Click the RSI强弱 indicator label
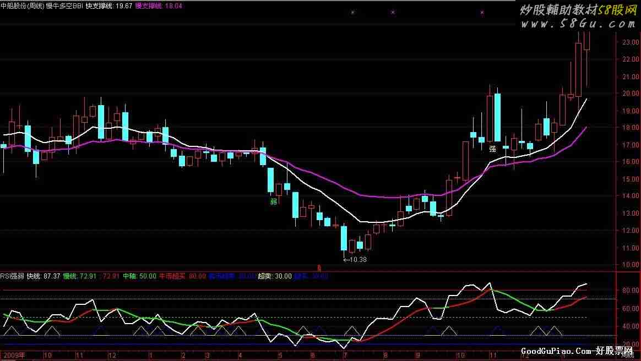The image size is (641, 361). click(x=12, y=276)
